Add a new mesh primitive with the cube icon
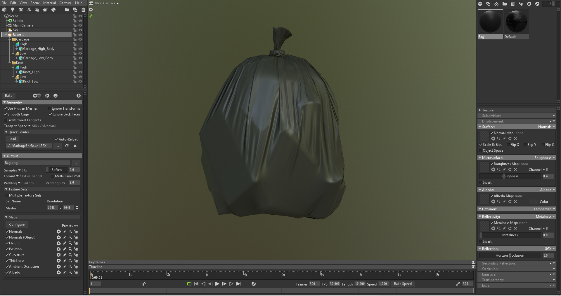 pos(4,10)
